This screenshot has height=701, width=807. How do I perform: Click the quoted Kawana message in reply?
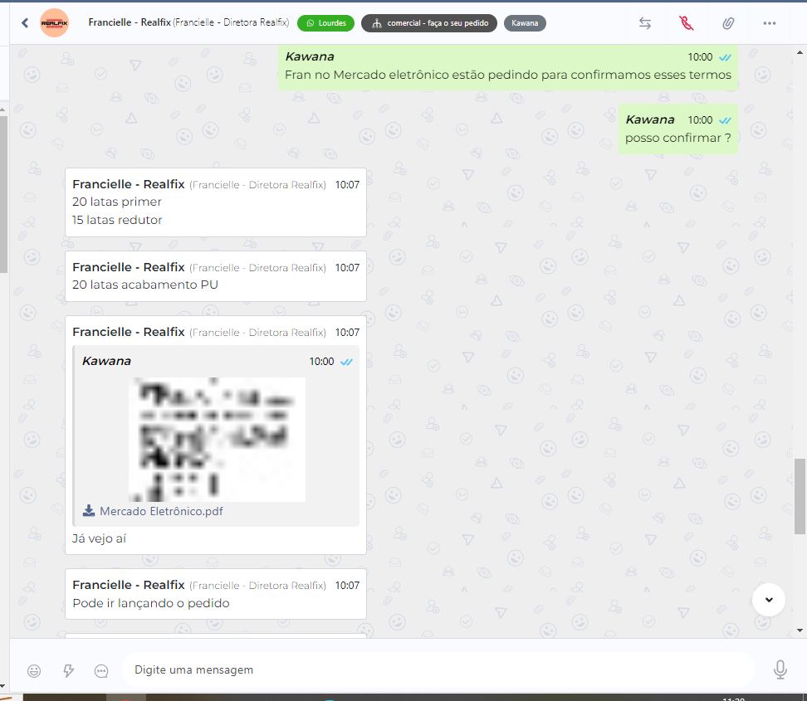(216, 362)
